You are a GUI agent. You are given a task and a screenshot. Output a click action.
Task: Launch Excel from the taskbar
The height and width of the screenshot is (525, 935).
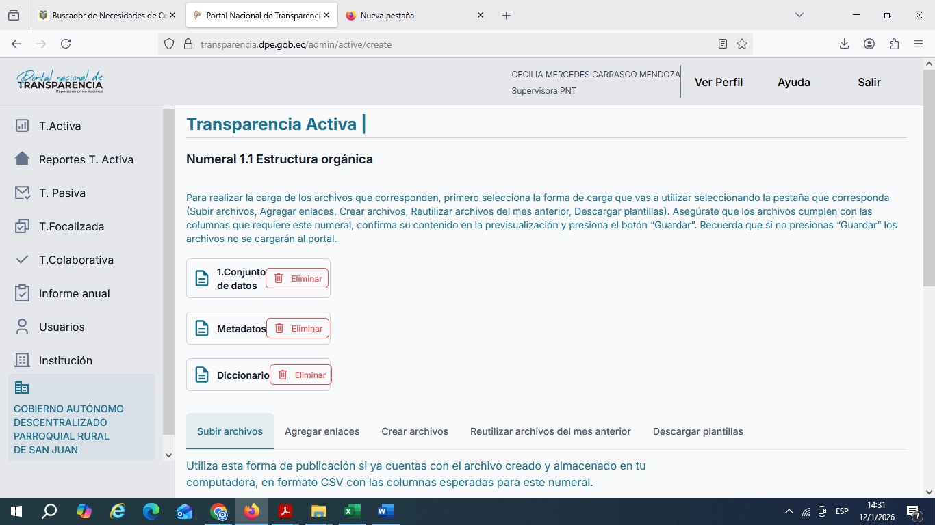(x=352, y=511)
